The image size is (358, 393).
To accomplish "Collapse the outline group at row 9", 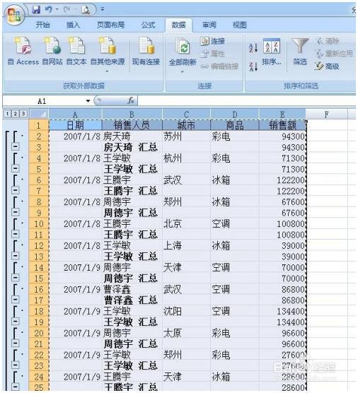I will point(16,213).
